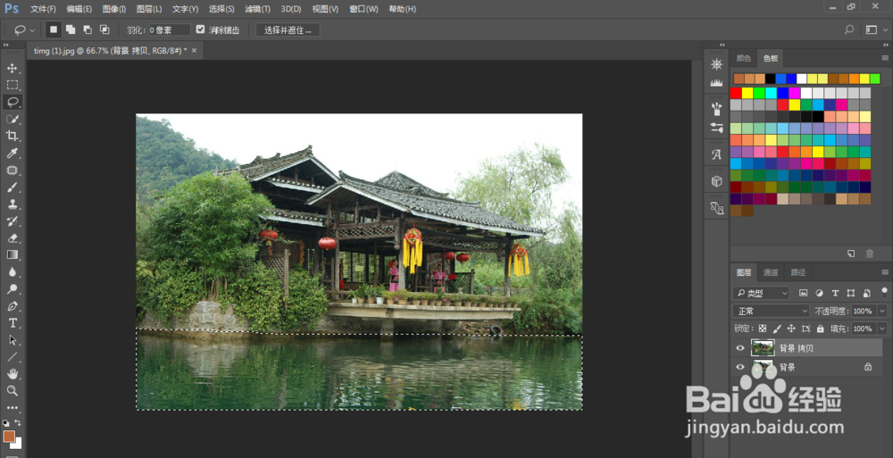
Task: Toggle the anti-alias checkbox
Action: pyautogui.click(x=200, y=29)
